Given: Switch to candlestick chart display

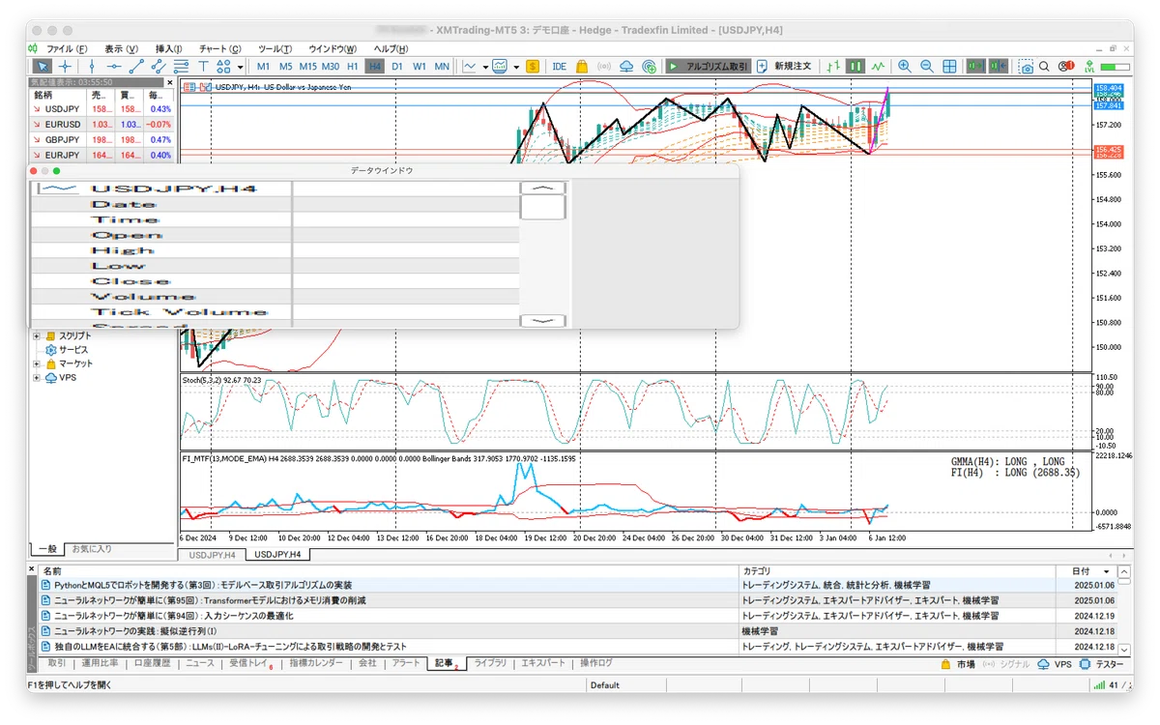Looking at the screenshot, I should [x=855, y=67].
